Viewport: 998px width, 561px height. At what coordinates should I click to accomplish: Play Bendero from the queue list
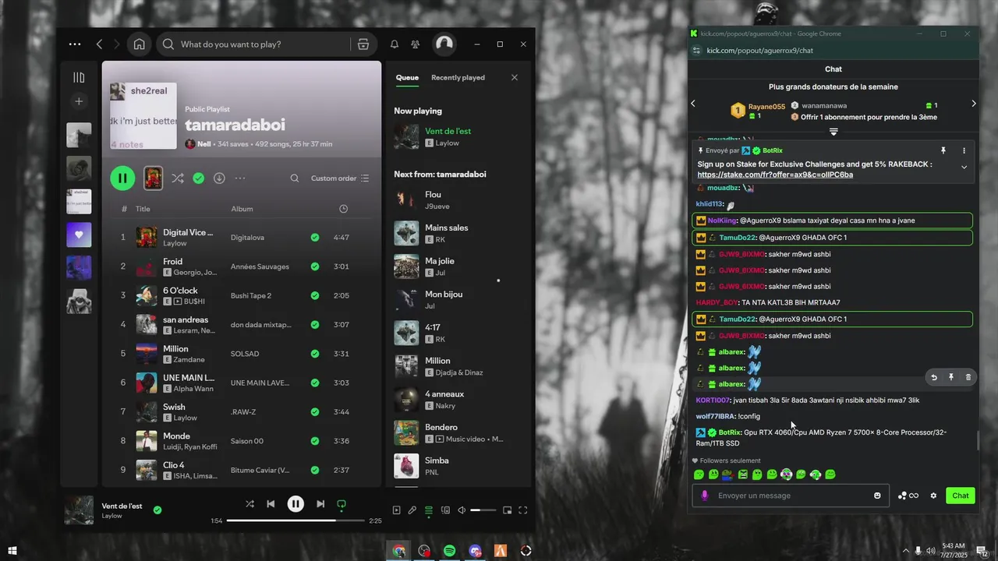tap(458, 432)
